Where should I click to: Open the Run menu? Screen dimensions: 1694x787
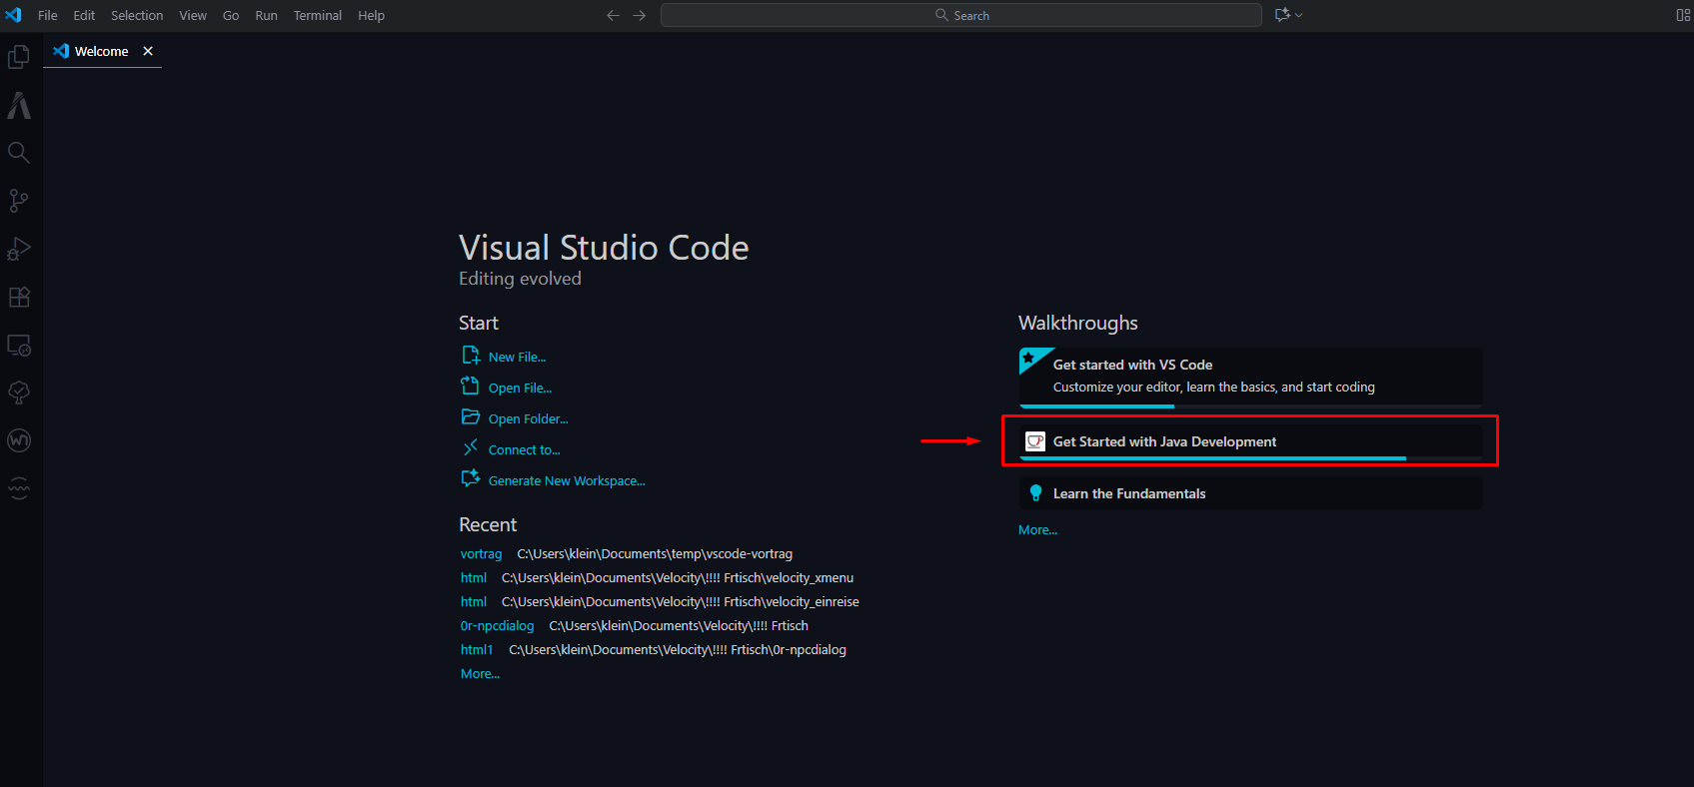266,15
